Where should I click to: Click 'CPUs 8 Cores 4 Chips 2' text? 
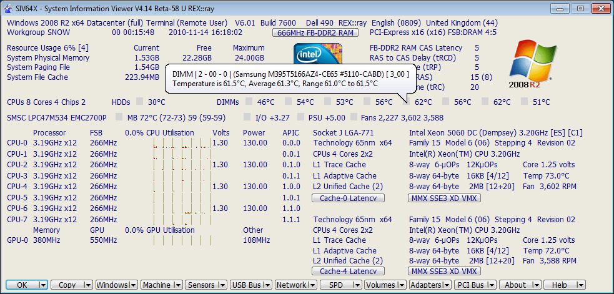click(46, 102)
